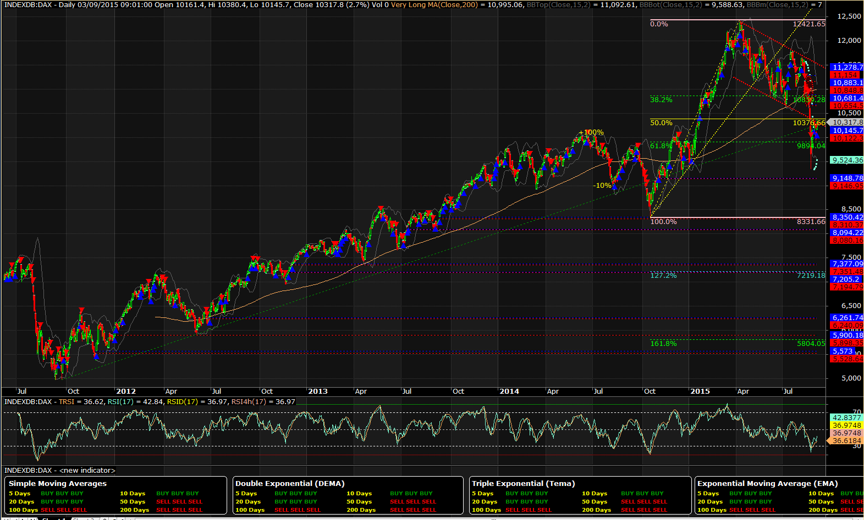Select the 161.8% Fibonacci extension label
864x520 pixels.
(663, 344)
